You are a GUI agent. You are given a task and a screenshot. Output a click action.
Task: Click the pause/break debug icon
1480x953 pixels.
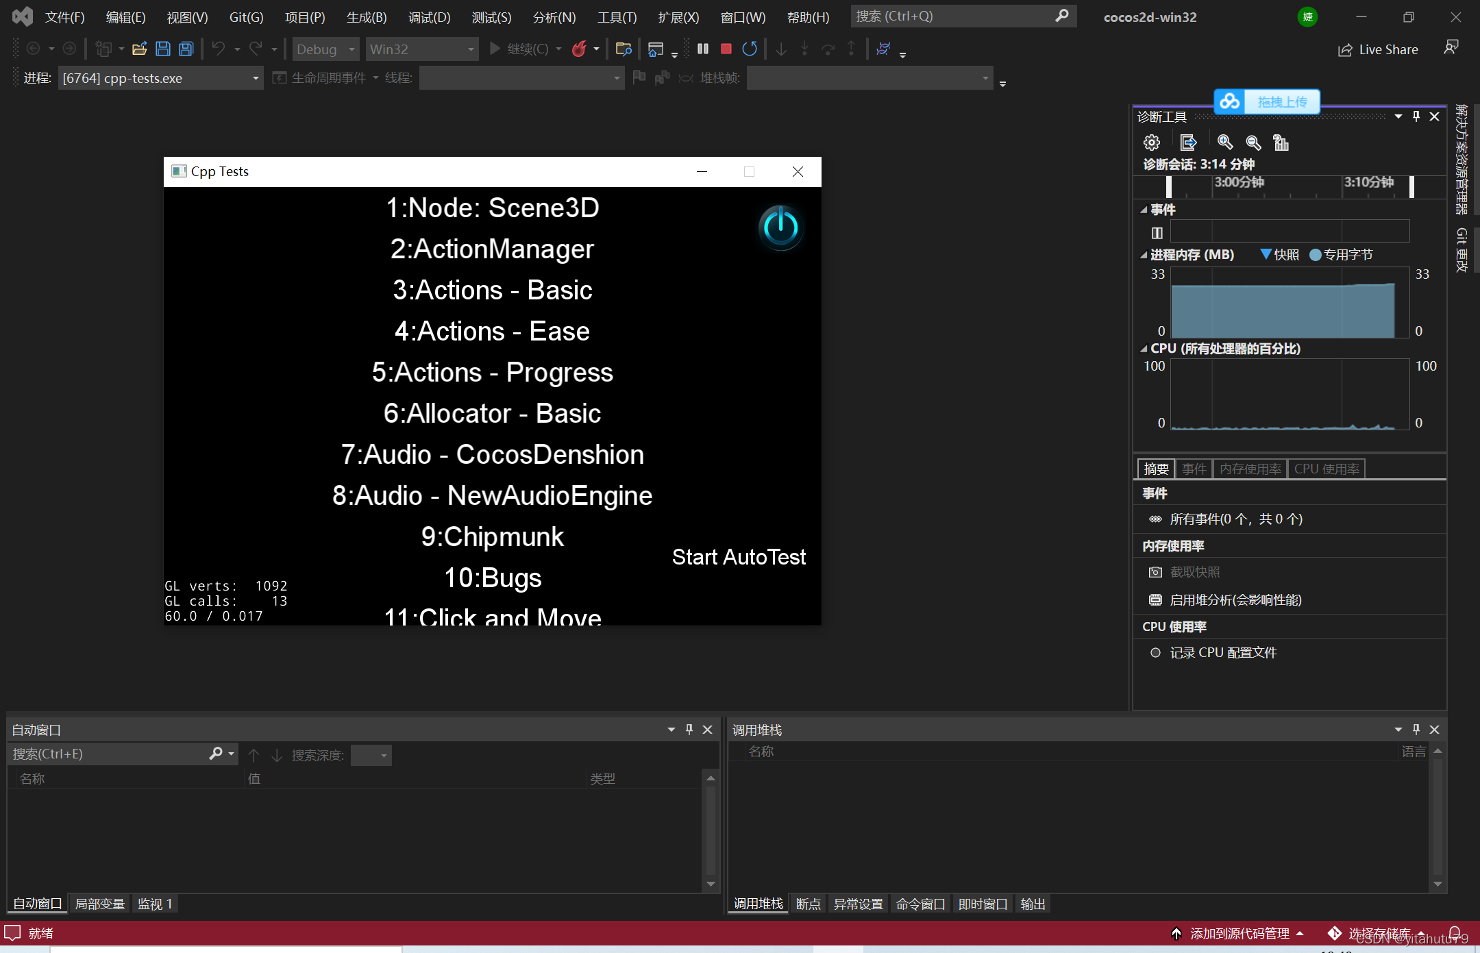click(x=702, y=49)
